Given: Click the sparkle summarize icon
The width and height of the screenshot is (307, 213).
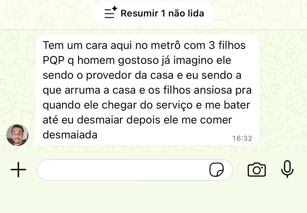Looking at the screenshot, I should point(111,12).
